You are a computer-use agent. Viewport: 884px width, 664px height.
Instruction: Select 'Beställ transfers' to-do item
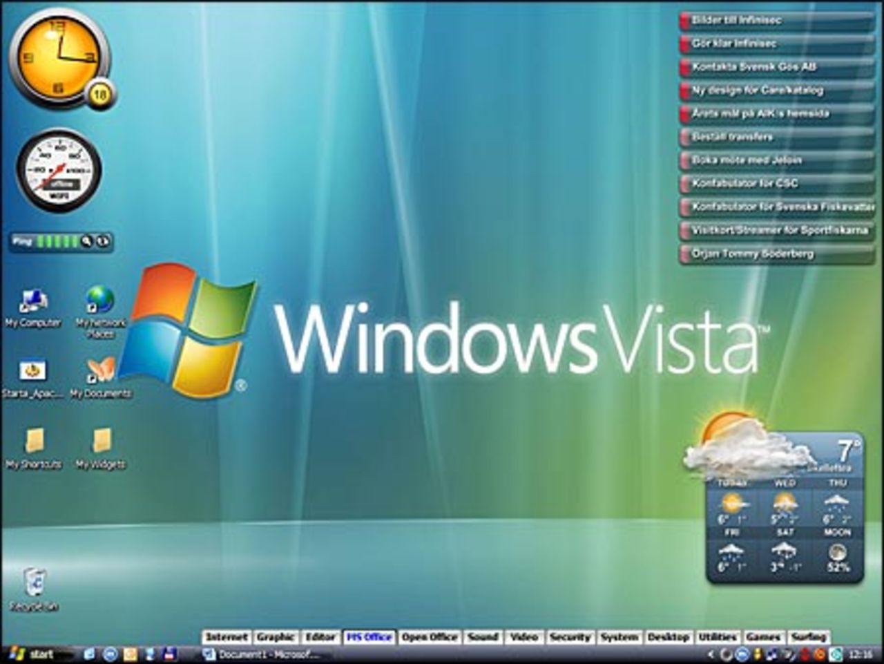coord(777,137)
